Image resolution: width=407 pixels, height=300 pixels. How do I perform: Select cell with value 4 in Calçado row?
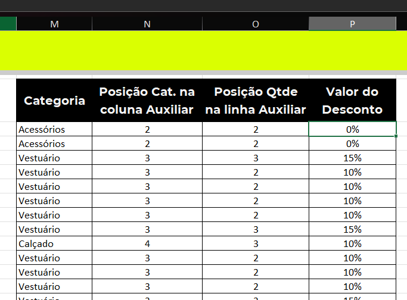147,243
